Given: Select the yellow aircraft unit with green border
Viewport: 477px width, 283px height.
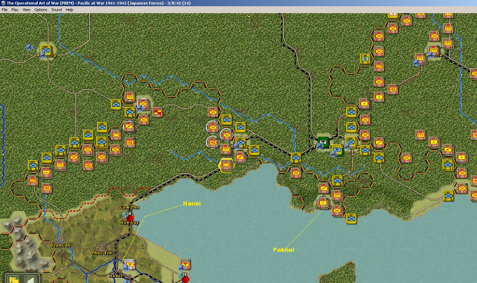Looking at the screenshot, I should 337,150.
